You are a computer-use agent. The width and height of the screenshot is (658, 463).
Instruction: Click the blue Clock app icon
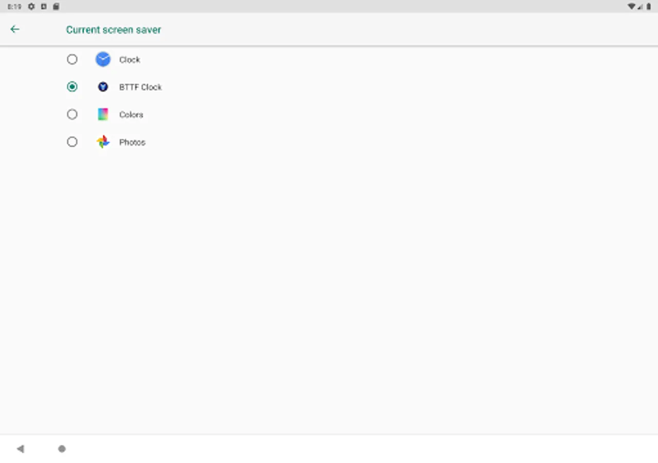[103, 60]
